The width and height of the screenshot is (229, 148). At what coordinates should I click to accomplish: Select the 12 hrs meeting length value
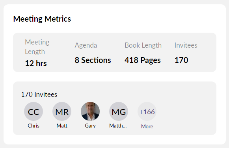click(36, 63)
